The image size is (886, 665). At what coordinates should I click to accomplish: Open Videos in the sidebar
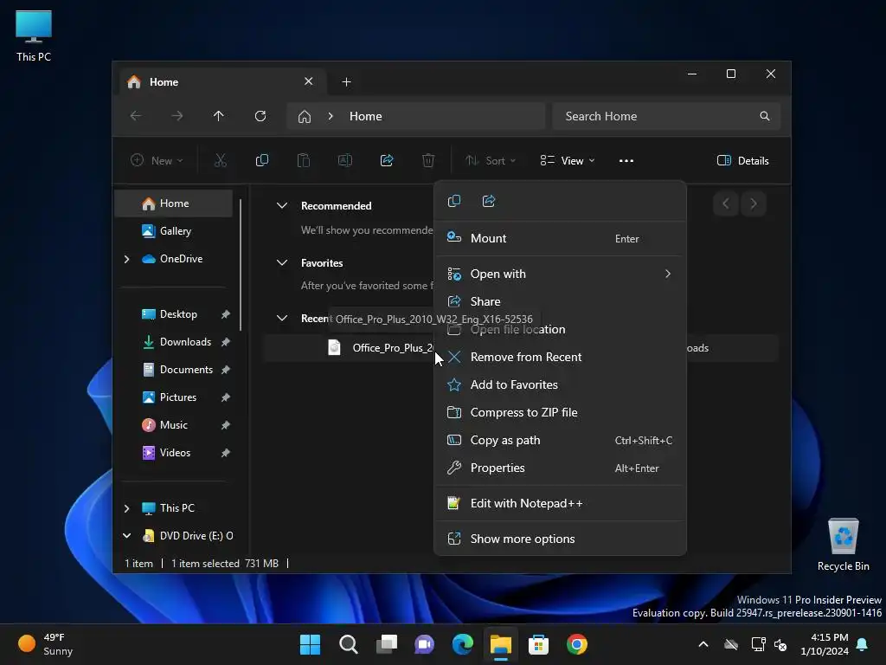pyautogui.click(x=173, y=452)
